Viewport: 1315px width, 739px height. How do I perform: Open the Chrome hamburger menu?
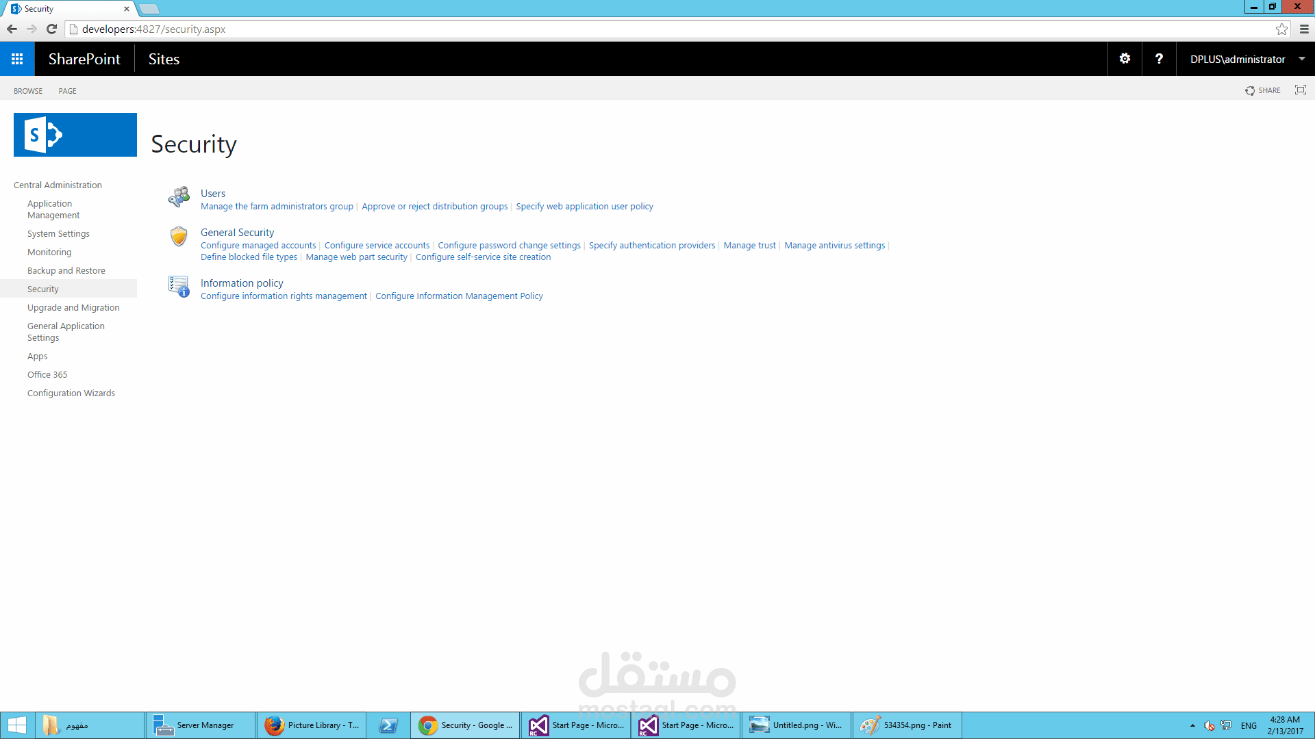(1304, 29)
